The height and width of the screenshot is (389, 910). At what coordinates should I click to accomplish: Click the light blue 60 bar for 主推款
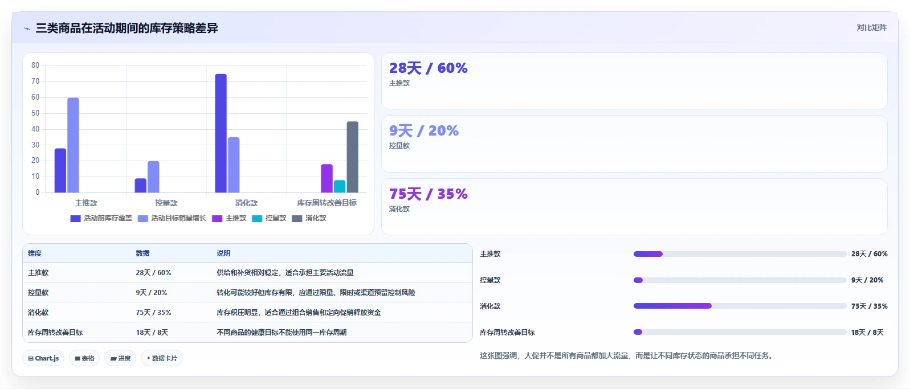73,145
